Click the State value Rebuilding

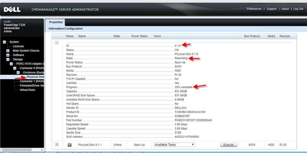[x=181, y=58]
